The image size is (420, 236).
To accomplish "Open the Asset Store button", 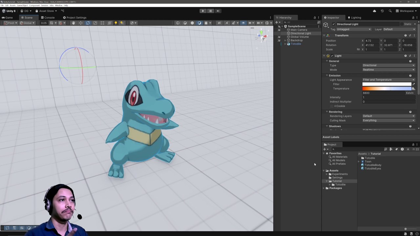I will click(46, 11).
